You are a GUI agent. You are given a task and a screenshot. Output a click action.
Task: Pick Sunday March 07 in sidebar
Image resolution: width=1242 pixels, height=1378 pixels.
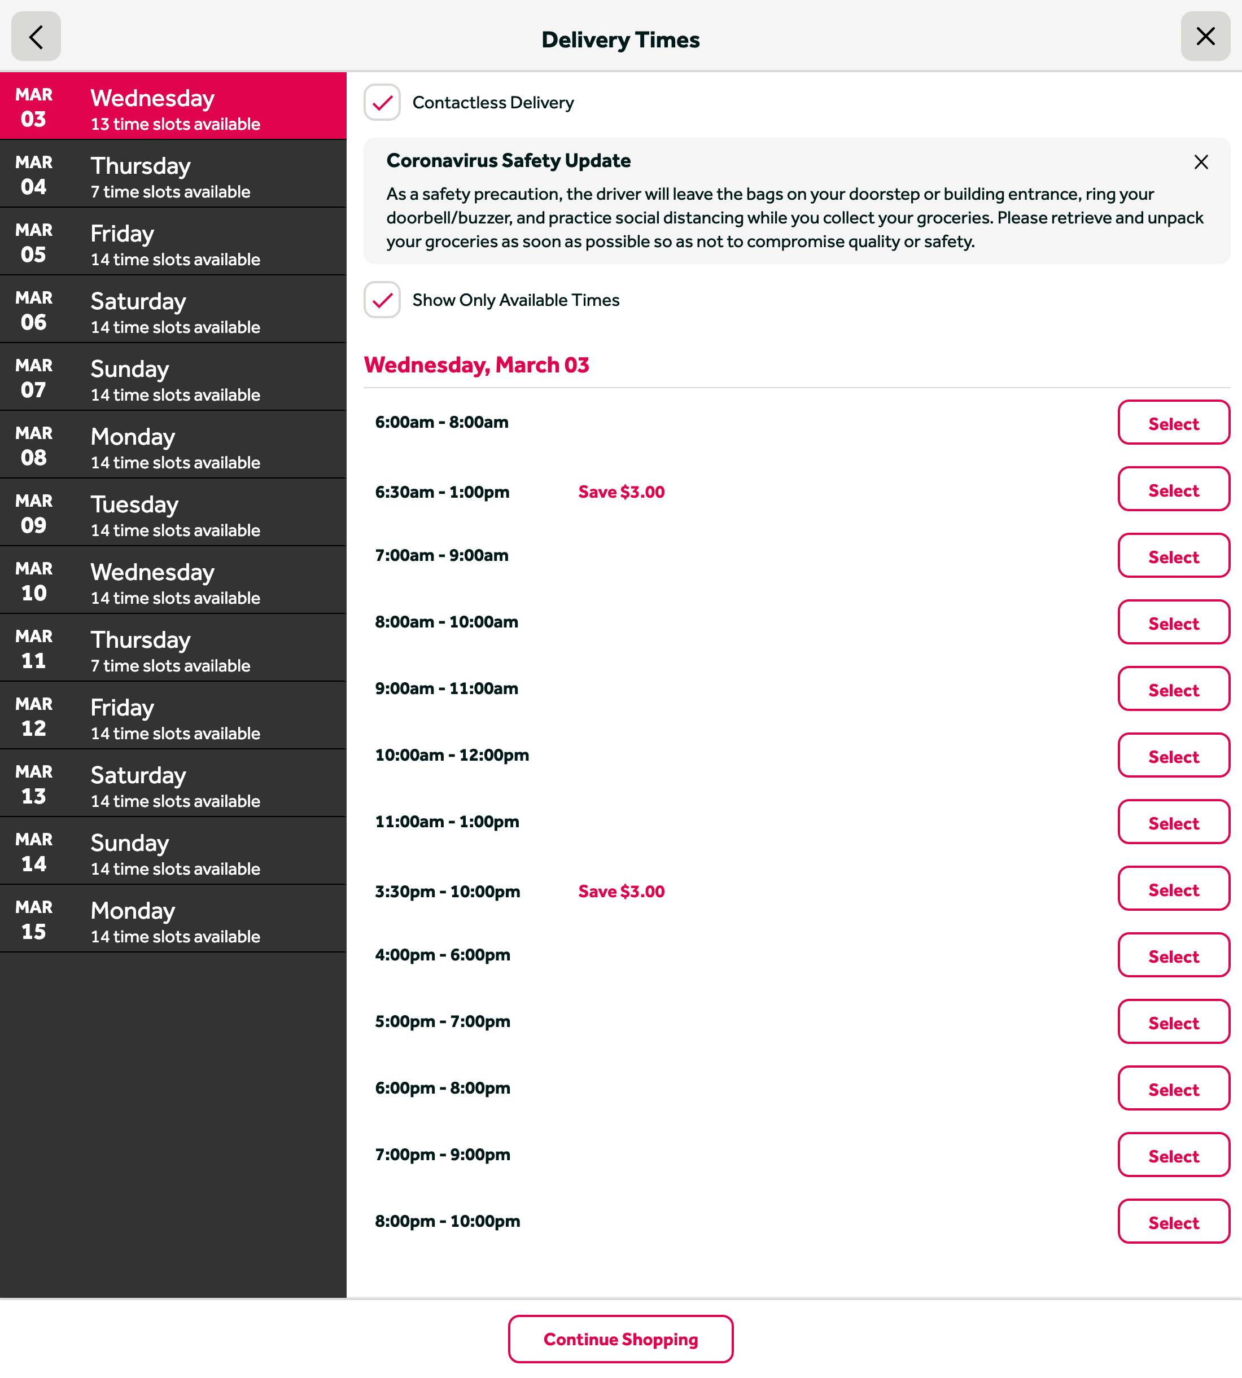[x=173, y=378]
